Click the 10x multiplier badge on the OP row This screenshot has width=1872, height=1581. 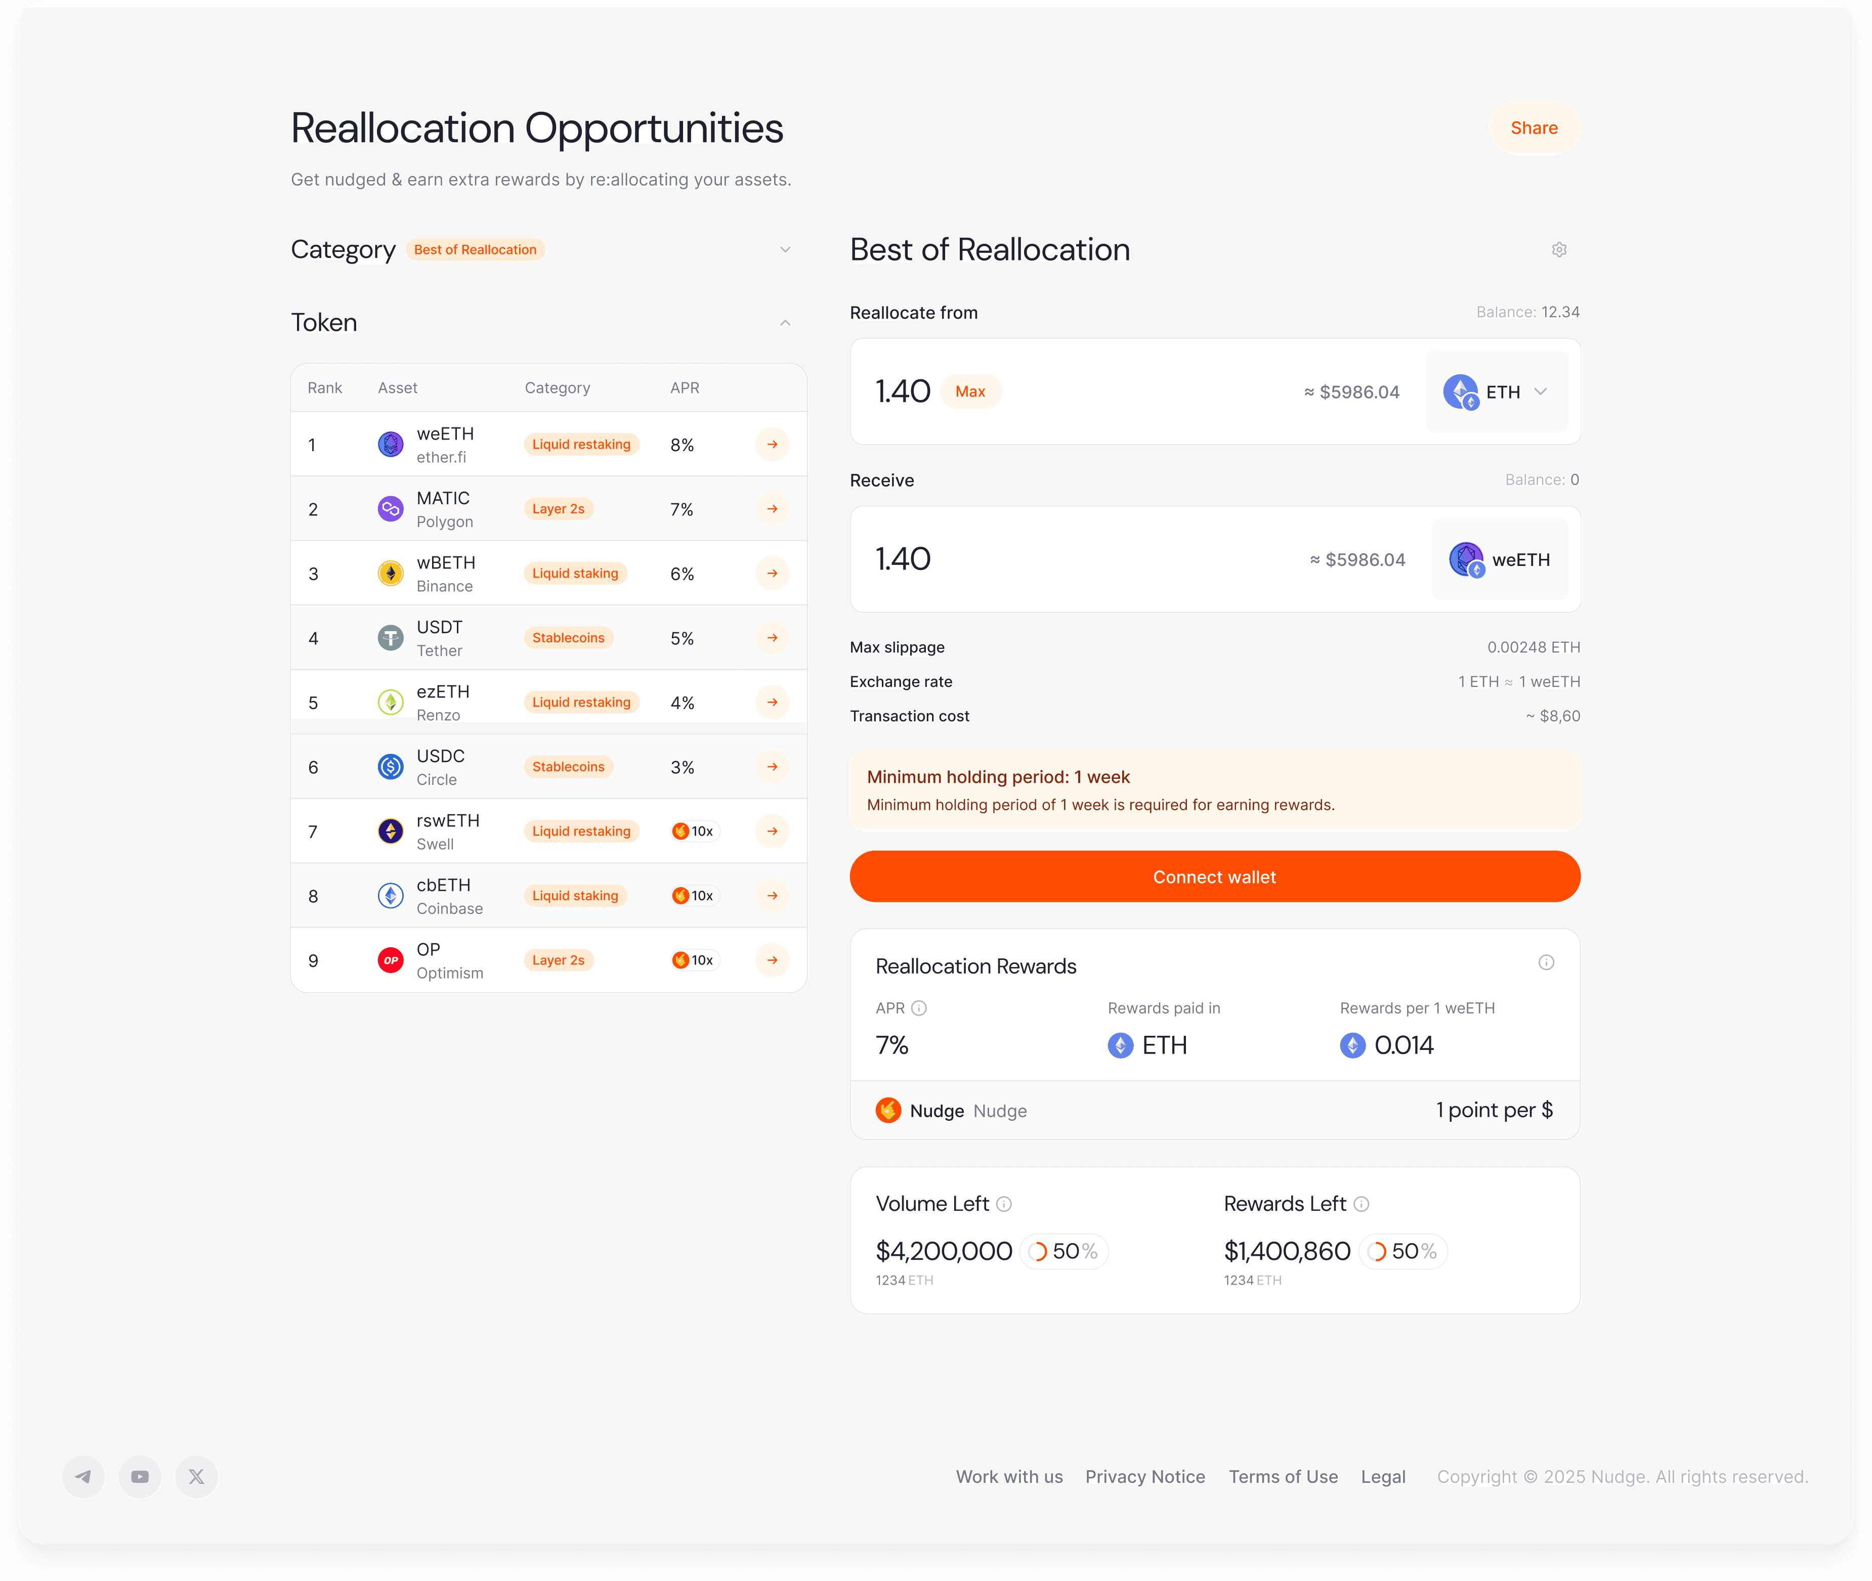click(695, 959)
